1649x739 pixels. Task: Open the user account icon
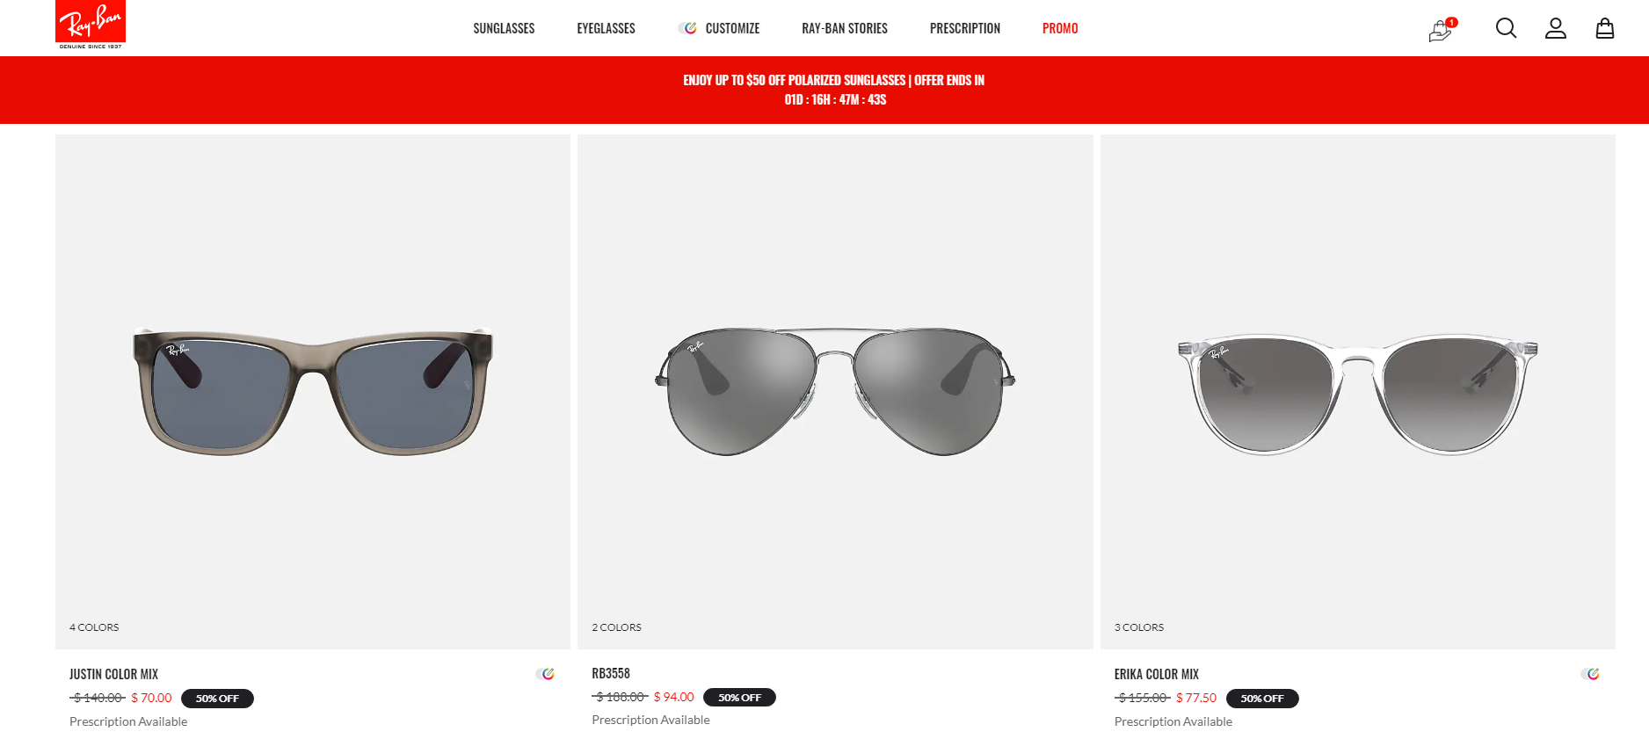tap(1556, 28)
